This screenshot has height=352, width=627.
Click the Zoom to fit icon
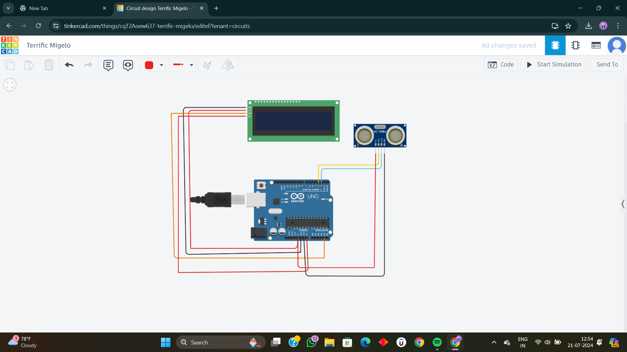tap(10, 85)
